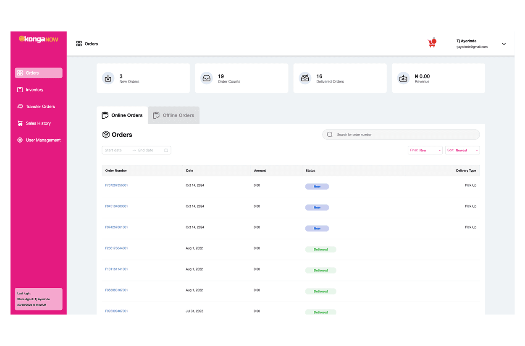
Task: Expand the Filter: New dropdown
Action: coord(425,150)
